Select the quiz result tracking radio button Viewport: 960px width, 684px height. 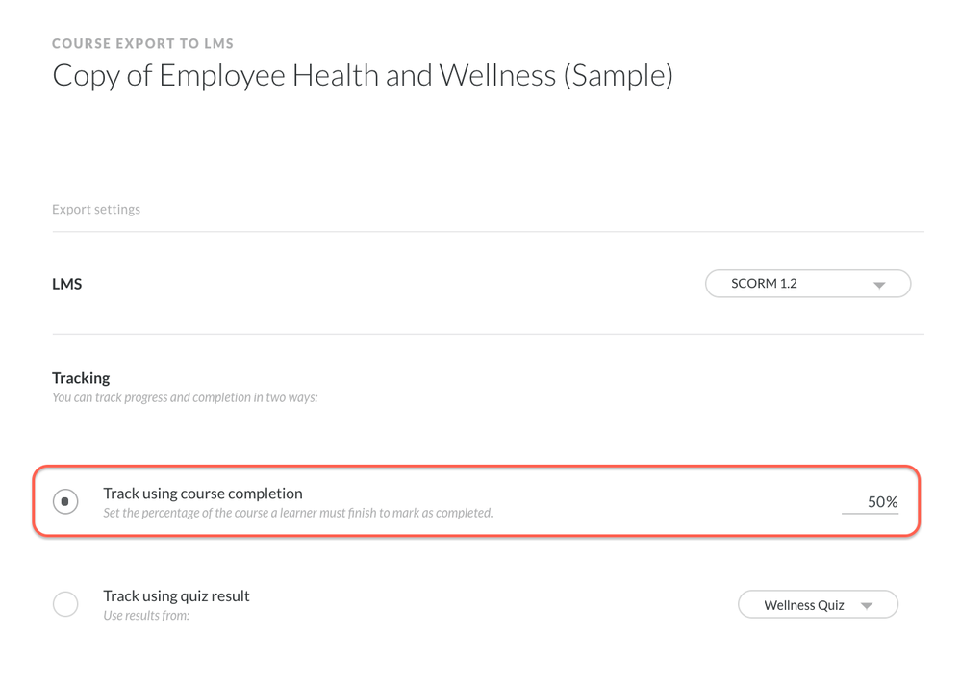pyautogui.click(x=65, y=604)
